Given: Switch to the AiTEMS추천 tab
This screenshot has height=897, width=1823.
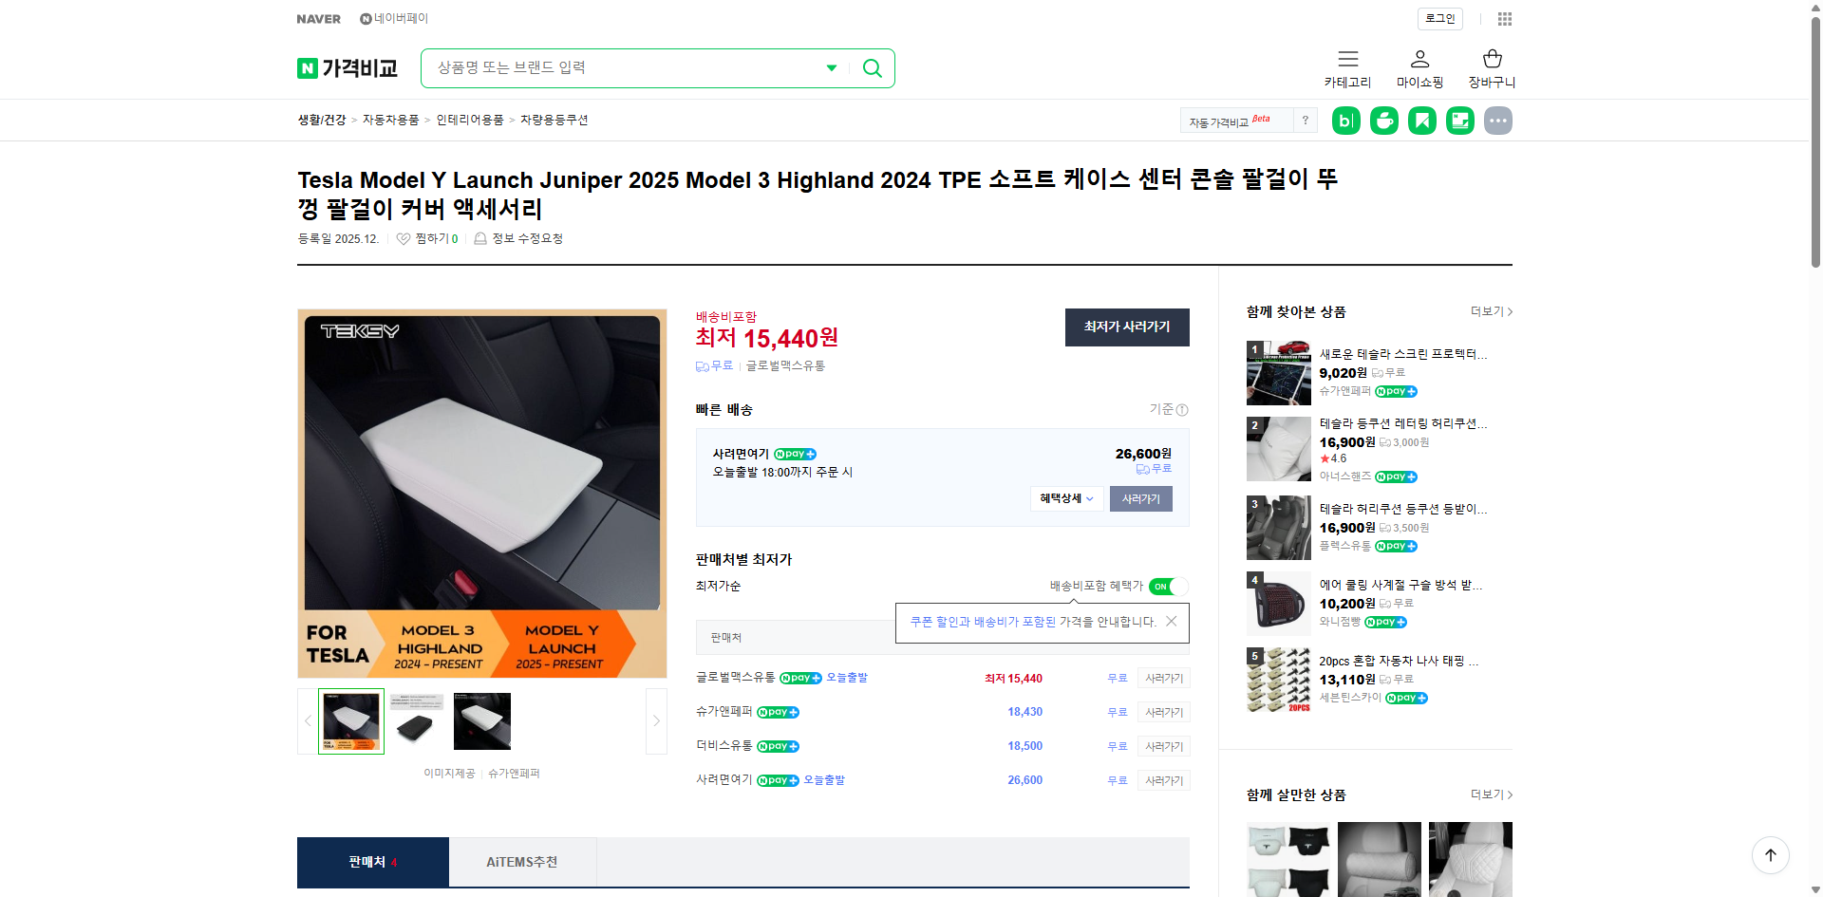Looking at the screenshot, I should click(x=522, y=861).
